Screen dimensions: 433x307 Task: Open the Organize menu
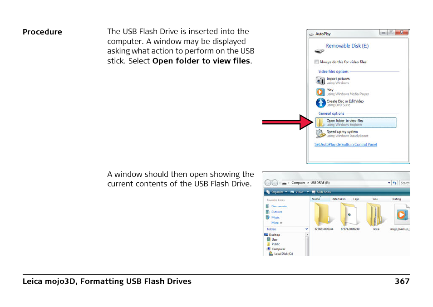[277, 192]
